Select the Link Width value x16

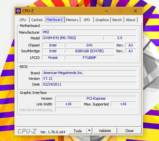pyautogui.click(x=69, y=104)
